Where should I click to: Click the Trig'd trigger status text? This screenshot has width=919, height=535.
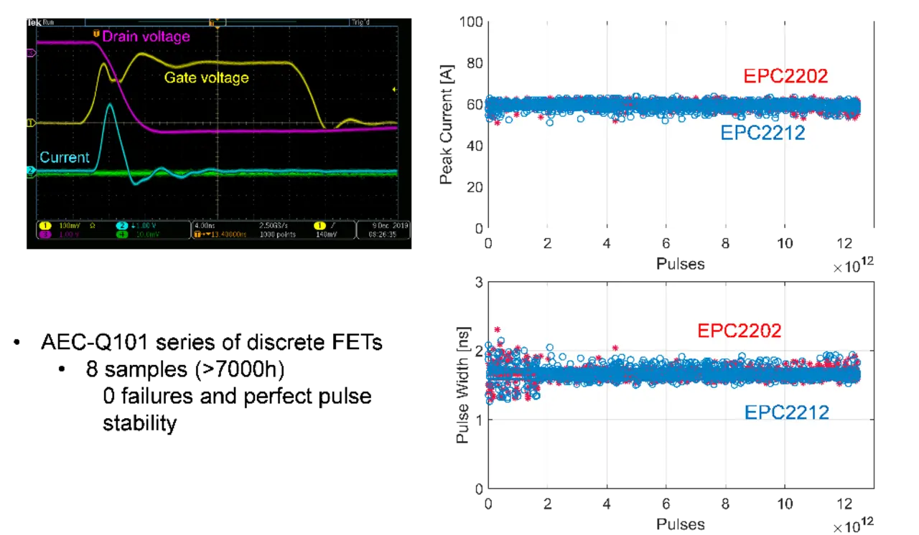pos(360,22)
